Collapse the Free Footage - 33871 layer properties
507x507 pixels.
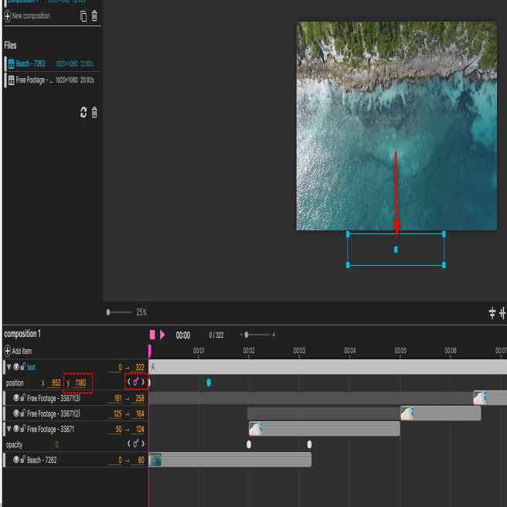pyautogui.click(x=9, y=429)
